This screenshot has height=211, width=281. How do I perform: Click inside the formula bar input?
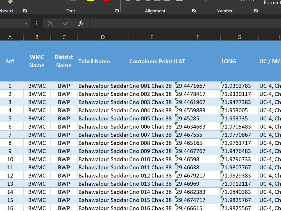coord(185,24)
